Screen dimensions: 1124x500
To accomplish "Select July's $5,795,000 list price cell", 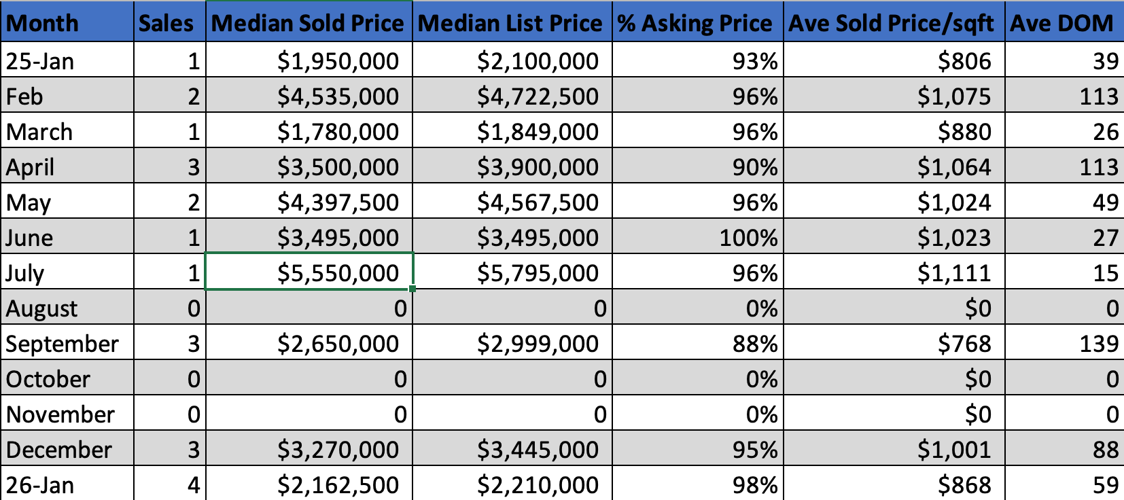I will pos(512,273).
